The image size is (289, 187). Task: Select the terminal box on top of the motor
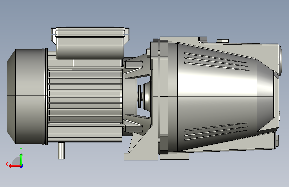pos(90,43)
